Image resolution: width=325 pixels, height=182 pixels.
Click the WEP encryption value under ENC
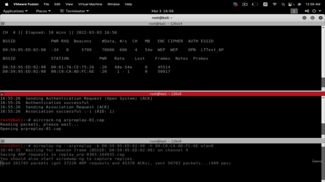tap(161, 50)
